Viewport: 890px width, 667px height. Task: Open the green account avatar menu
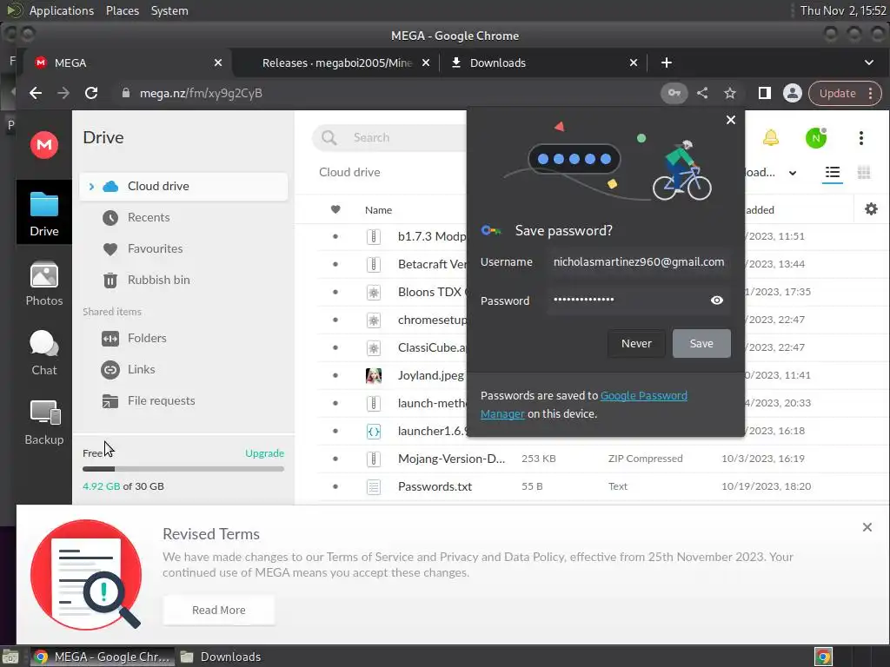(x=815, y=138)
